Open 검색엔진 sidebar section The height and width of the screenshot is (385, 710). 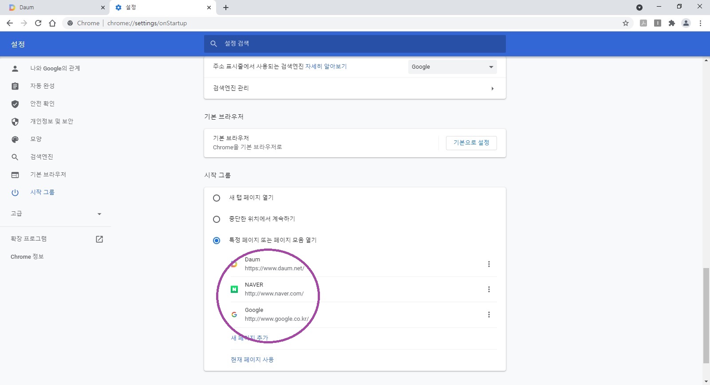(x=42, y=157)
